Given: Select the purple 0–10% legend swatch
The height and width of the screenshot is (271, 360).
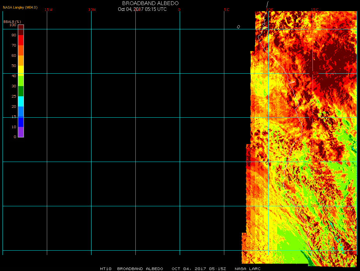Looking at the screenshot, I should coord(21,132).
